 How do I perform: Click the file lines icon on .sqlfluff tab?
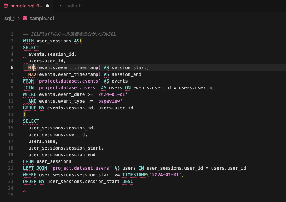coord(61,6)
